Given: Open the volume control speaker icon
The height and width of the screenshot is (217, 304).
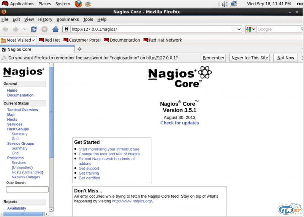Looking at the screenshot, I should point(225,4).
